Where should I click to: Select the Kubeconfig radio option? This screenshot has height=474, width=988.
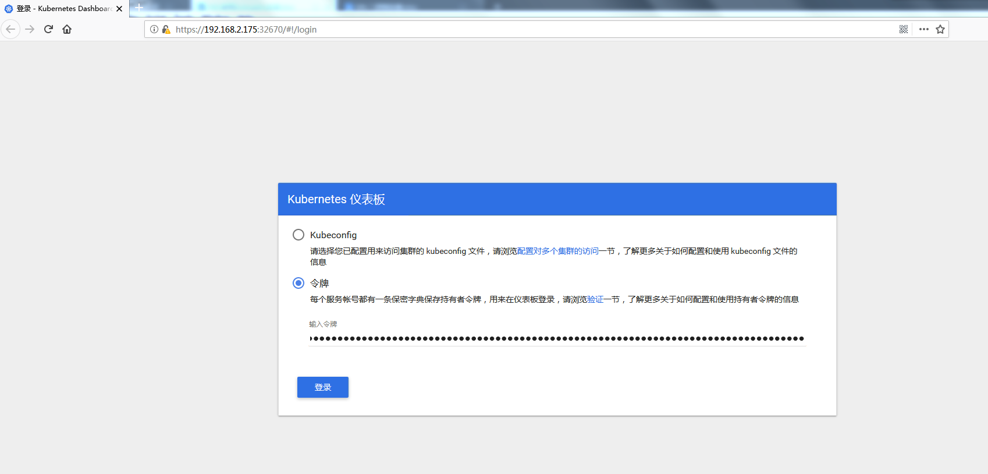(x=298, y=235)
